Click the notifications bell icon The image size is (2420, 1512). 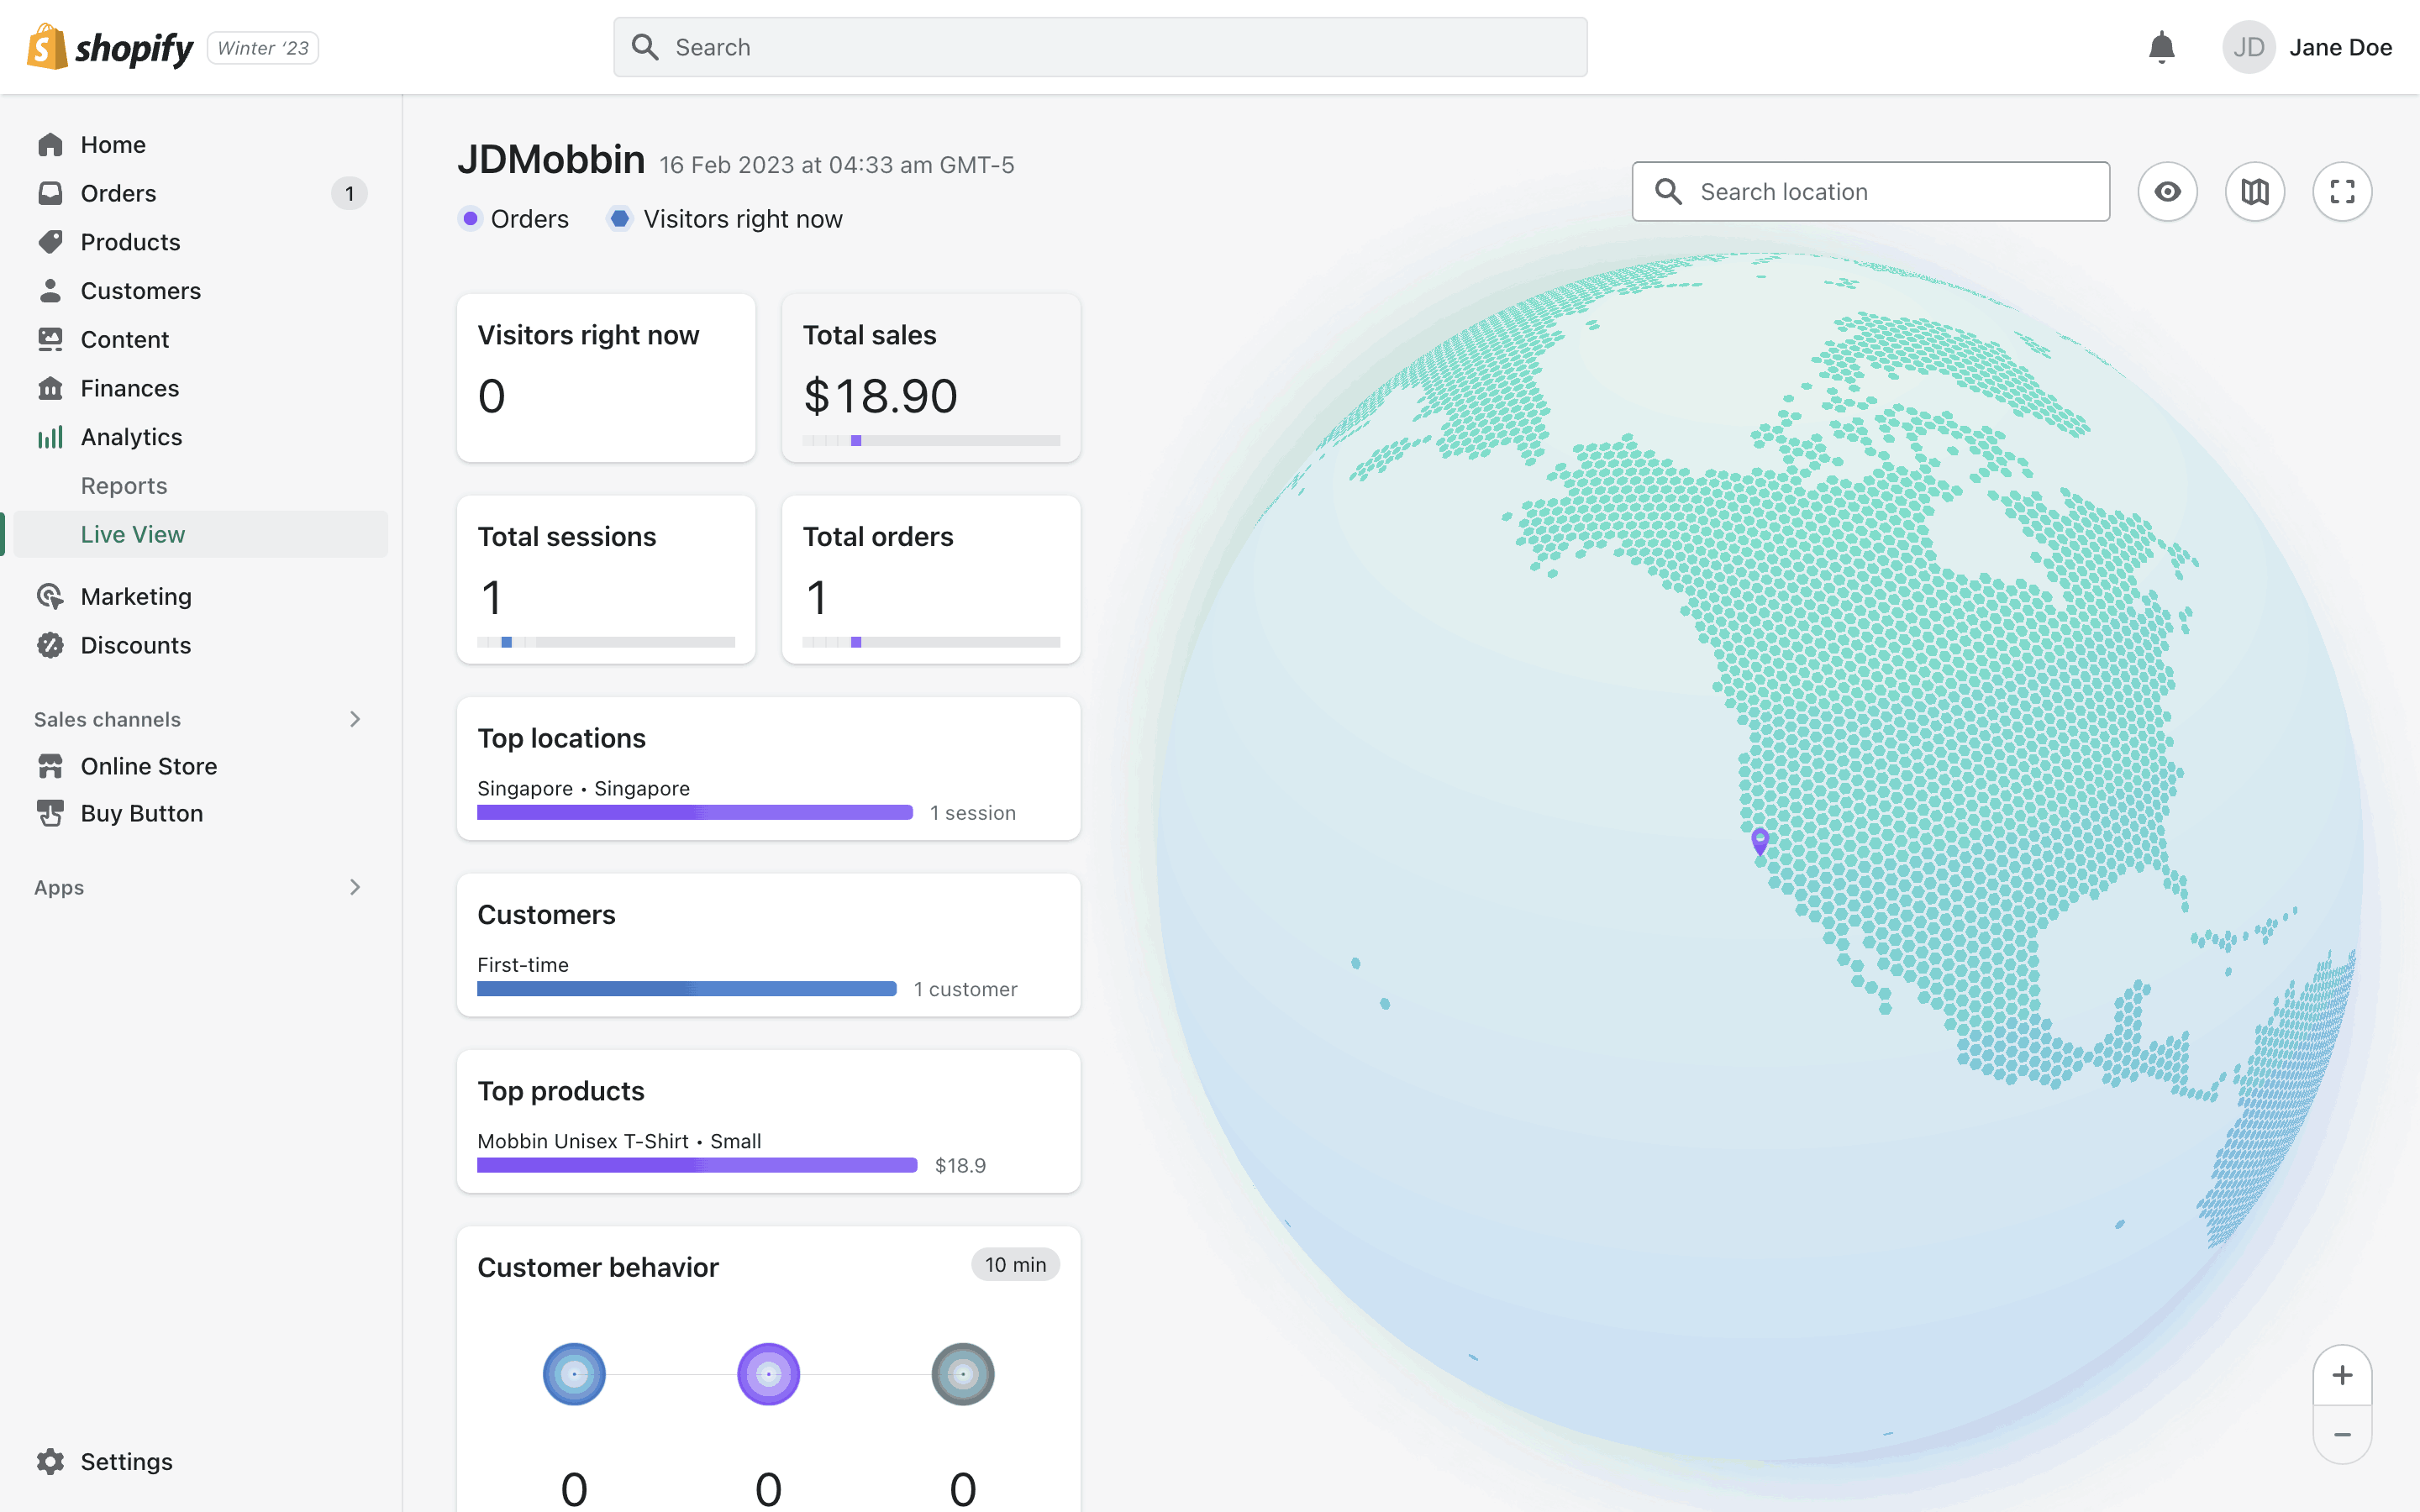[x=2161, y=47]
